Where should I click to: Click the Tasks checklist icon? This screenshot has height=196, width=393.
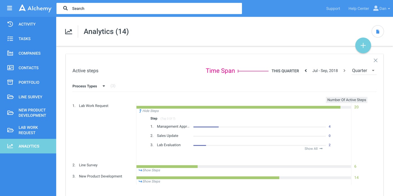(x=10, y=39)
